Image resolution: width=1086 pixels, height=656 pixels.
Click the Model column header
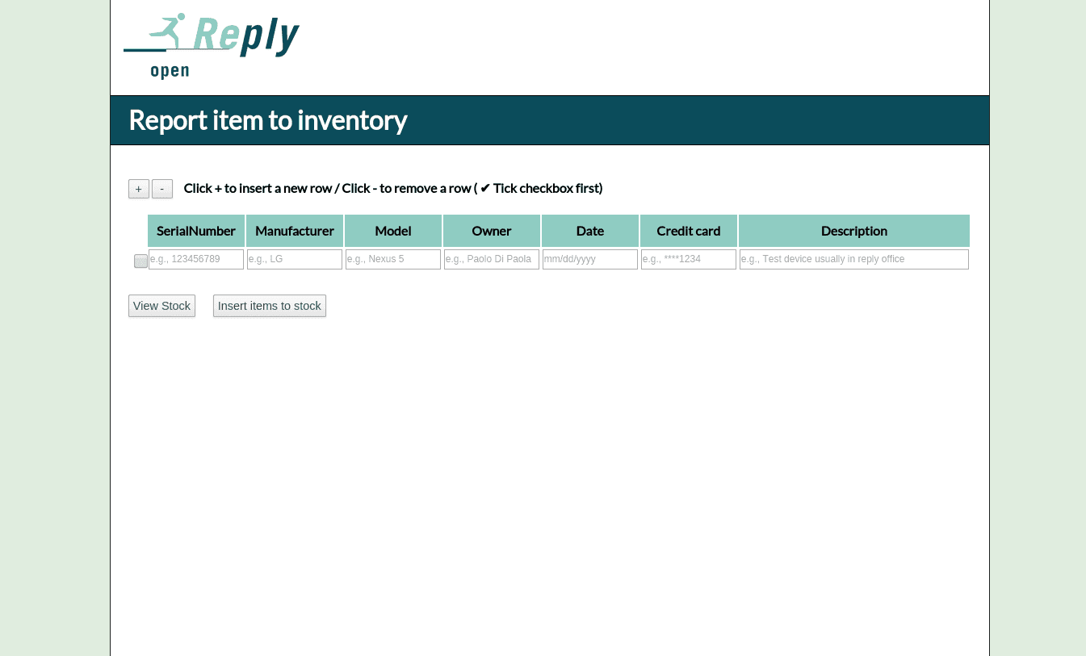[393, 231]
